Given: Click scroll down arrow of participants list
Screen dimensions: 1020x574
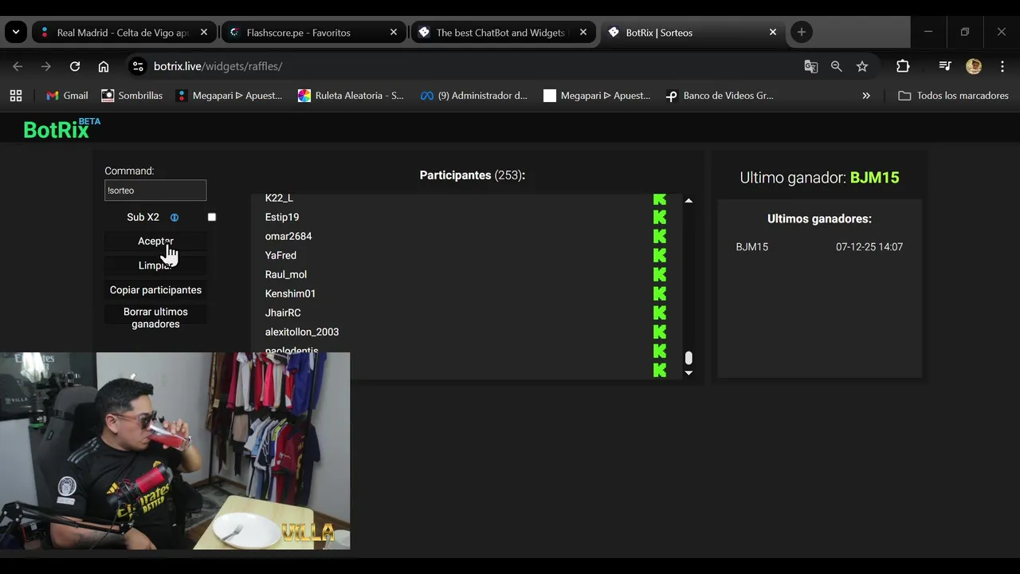Looking at the screenshot, I should point(688,372).
